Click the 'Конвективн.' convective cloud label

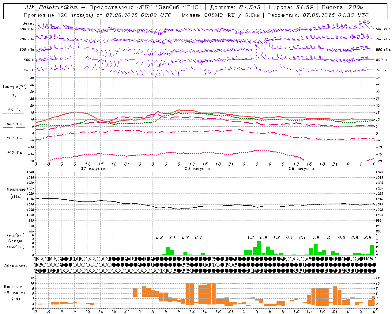(x=16, y=287)
